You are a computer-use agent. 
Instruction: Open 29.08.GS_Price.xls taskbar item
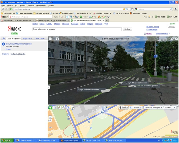point(93,140)
